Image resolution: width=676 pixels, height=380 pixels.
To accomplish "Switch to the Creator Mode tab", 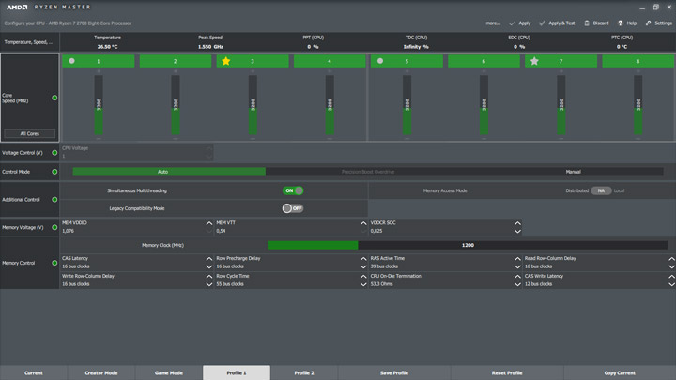I will point(101,372).
